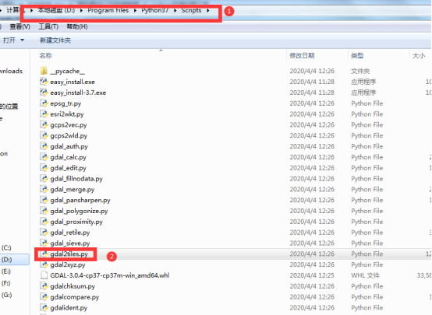This screenshot has width=432, height=315.
Task: Select the GDAL whl file icon
Action: click(44, 275)
